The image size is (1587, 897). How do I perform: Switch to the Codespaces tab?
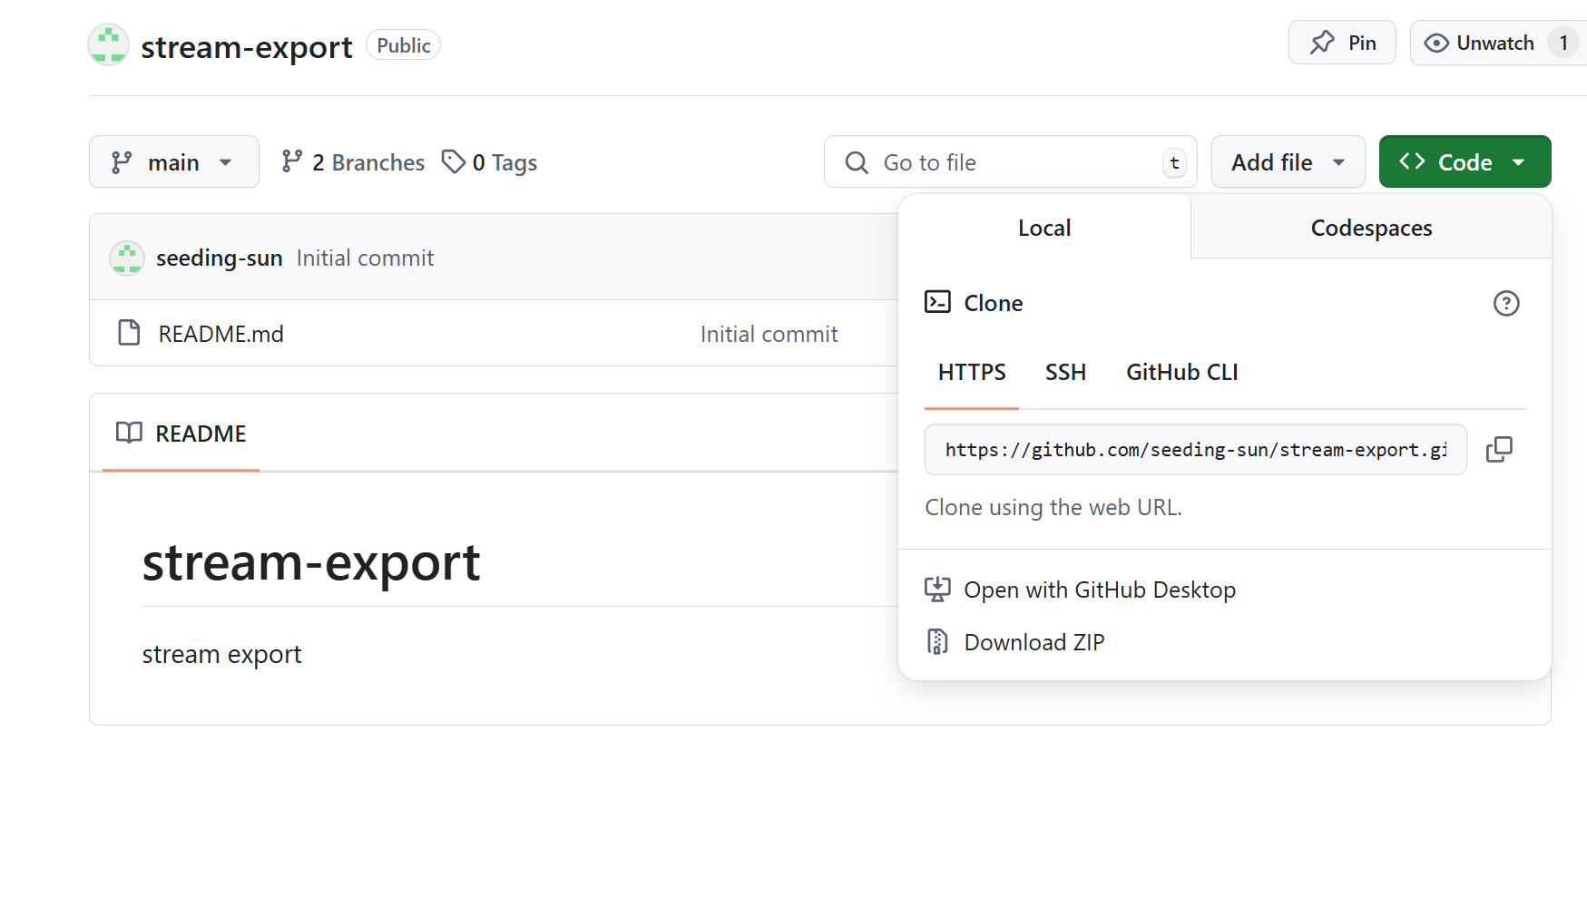(1371, 228)
